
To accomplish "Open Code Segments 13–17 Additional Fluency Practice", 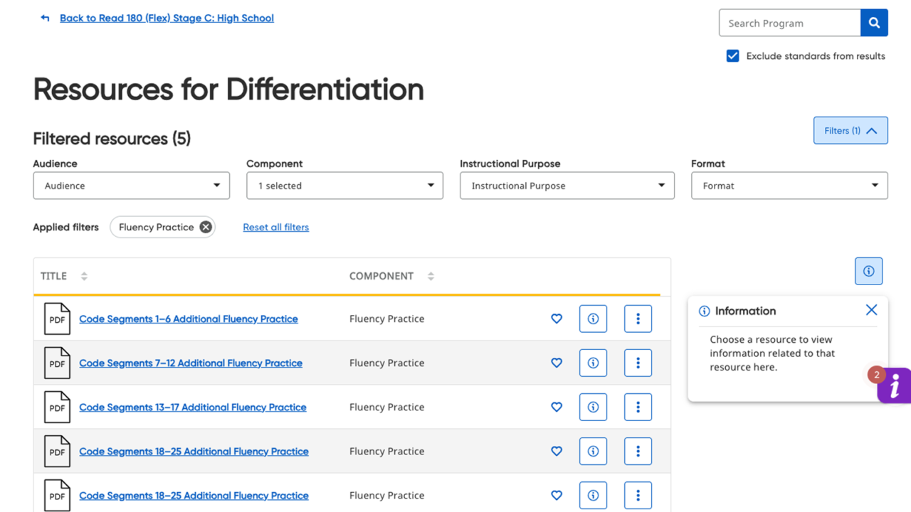I will tap(193, 407).
